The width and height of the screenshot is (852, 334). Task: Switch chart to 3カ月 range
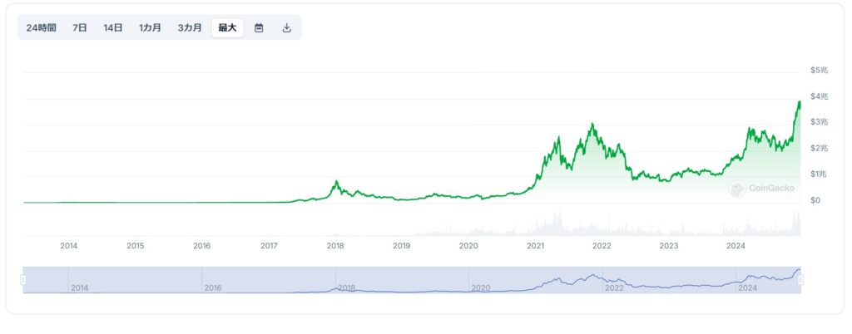[190, 27]
